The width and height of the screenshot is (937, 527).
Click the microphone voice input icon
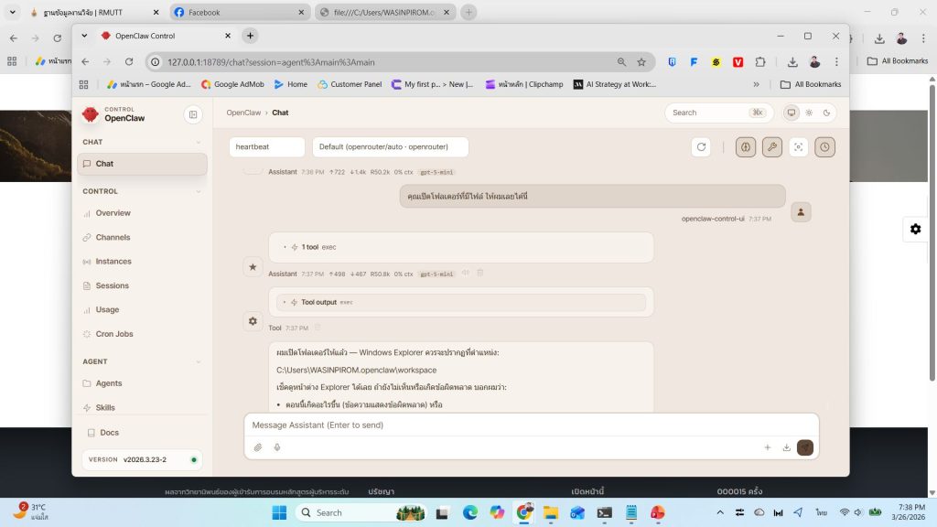coord(277,447)
